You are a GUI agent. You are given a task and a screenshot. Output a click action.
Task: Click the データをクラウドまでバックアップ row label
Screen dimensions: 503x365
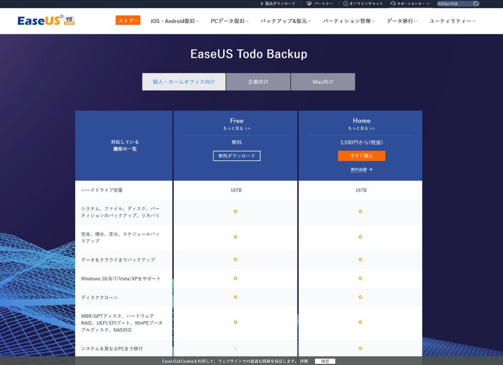pos(118,259)
